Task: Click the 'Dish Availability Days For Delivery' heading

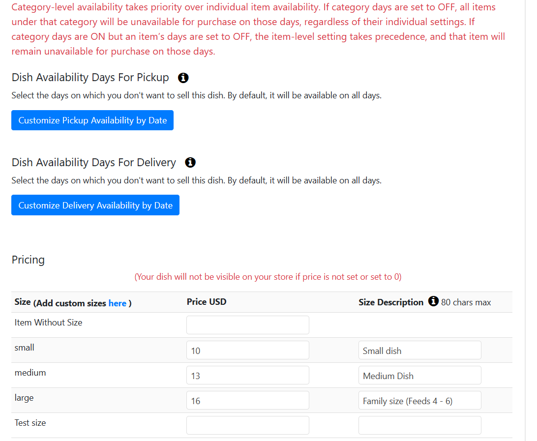Action: pyautogui.click(x=93, y=163)
